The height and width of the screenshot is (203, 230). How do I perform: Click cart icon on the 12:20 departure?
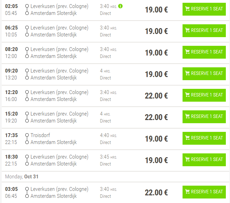click(187, 95)
